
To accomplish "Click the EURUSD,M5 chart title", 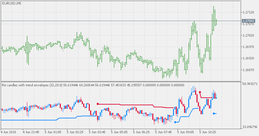I will click(x=11, y=3).
